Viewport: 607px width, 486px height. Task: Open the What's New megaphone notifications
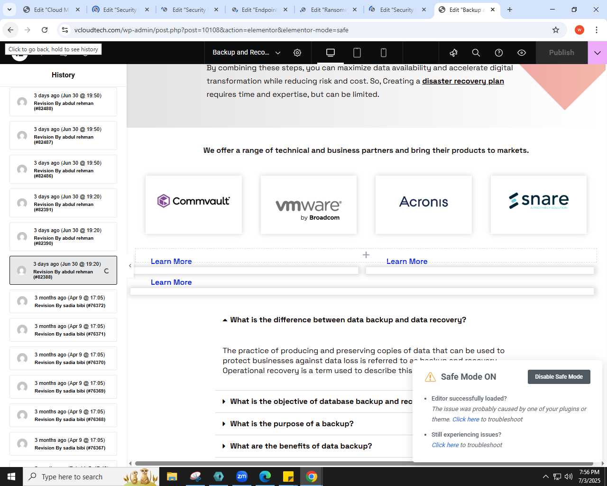pyautogui.click(x=453, y=53)
